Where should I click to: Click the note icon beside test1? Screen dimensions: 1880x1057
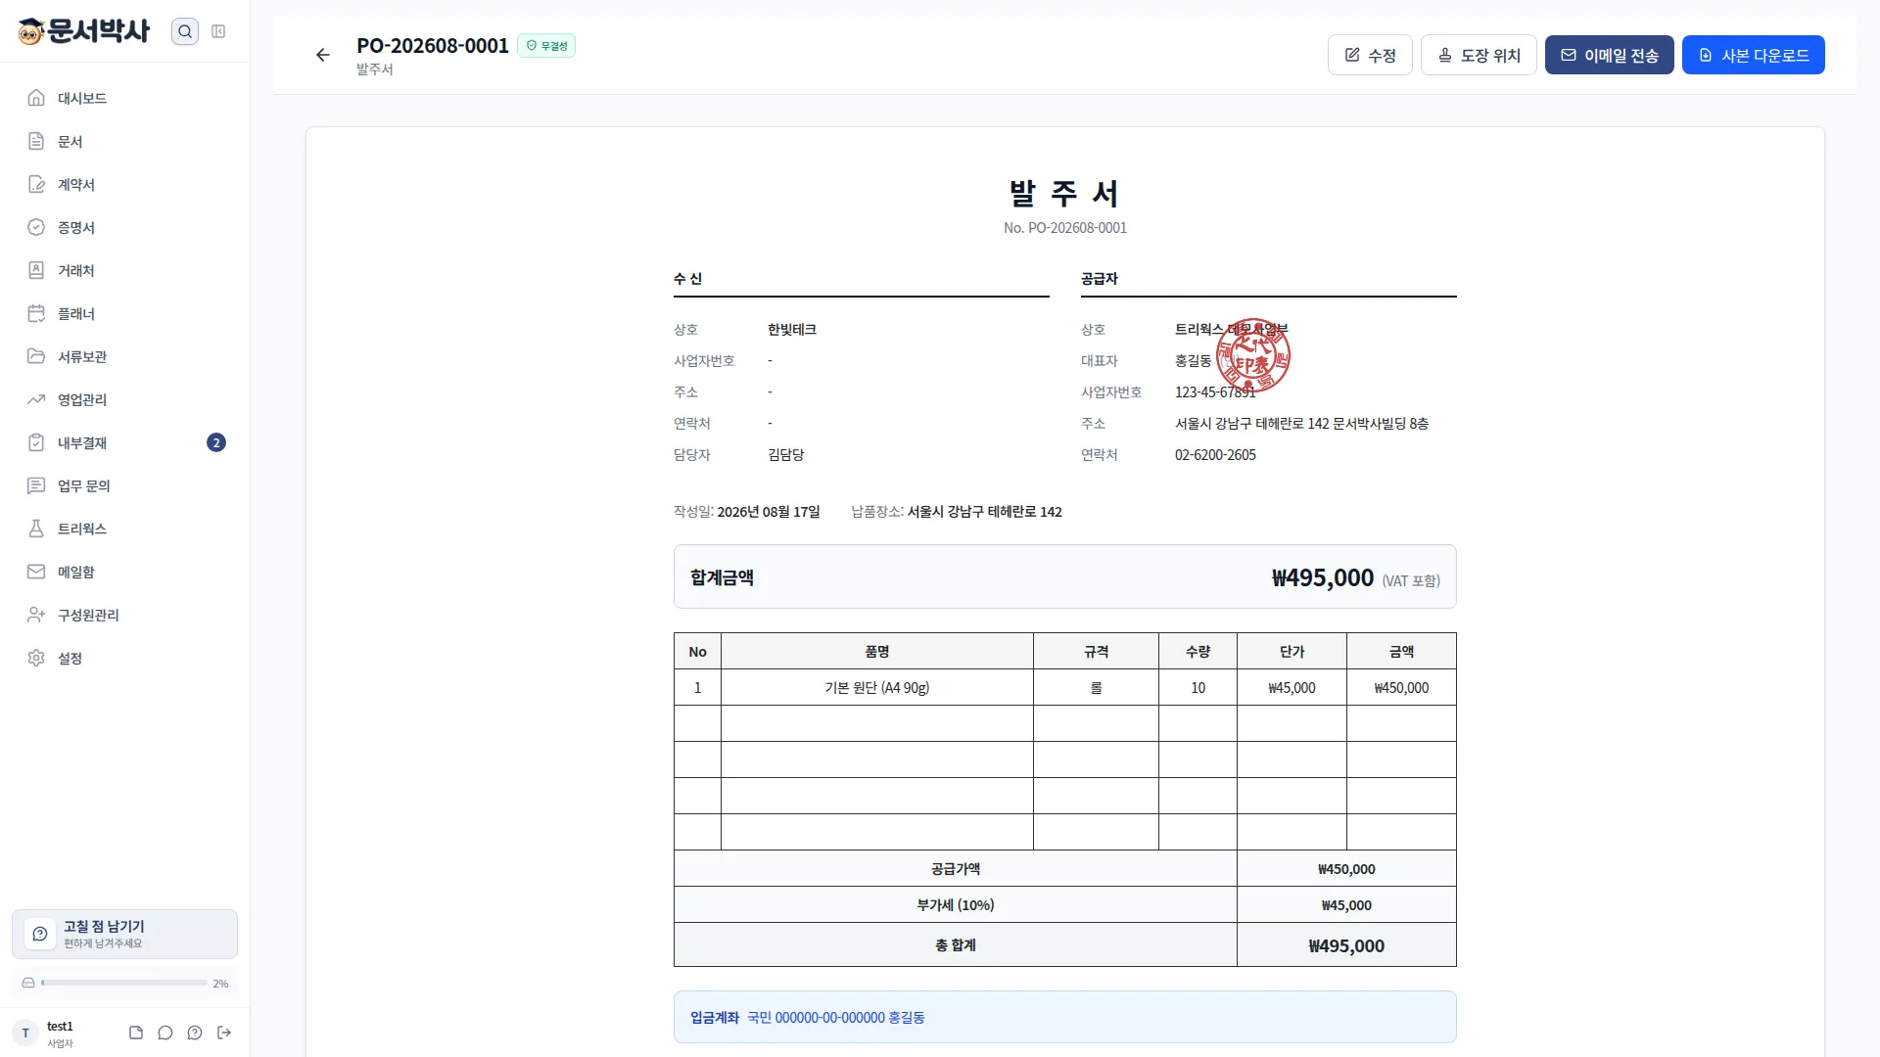click(x=136, y=1033)
